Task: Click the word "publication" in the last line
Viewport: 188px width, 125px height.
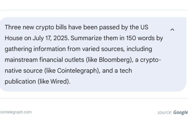Action: pos(20,82)
